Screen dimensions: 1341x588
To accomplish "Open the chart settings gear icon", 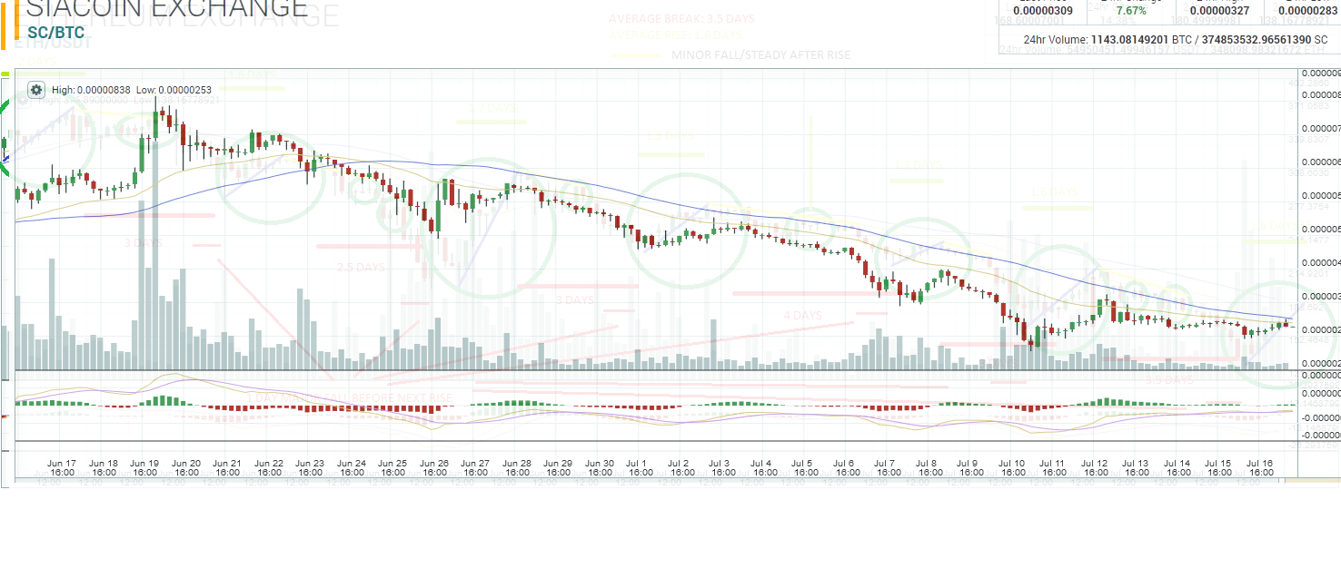I will point(36,90).
